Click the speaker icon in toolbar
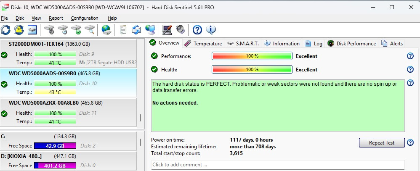Viewport: 420px width, 171px height. pos(180,30)
